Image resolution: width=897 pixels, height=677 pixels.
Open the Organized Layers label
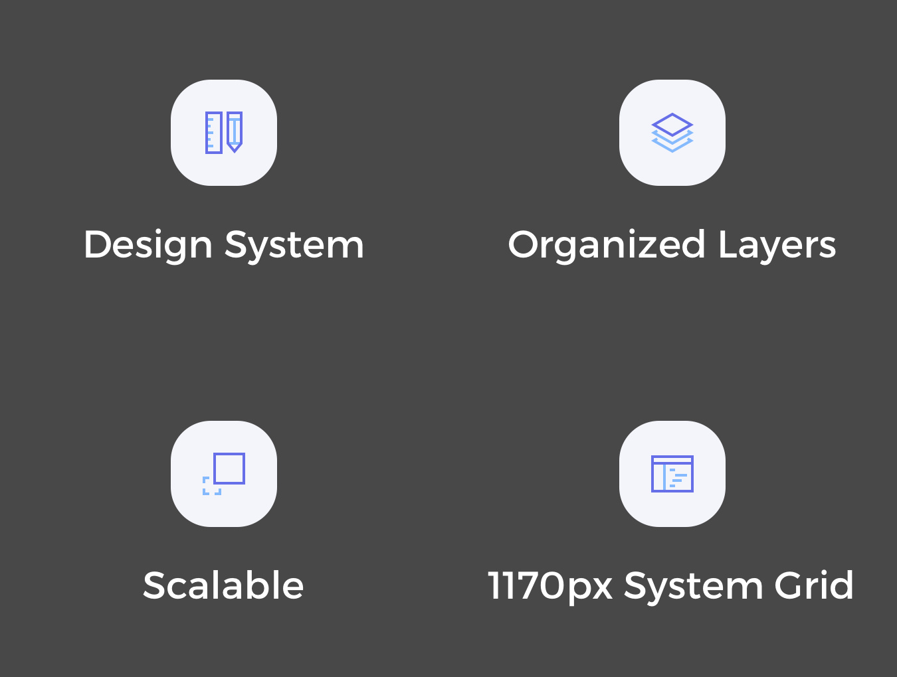pyautogui.click(x=672, y=245)
